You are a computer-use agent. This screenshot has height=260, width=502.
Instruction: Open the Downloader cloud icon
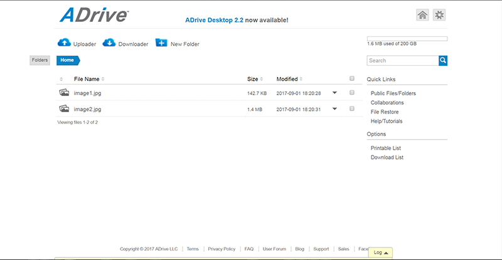(109, 43)
